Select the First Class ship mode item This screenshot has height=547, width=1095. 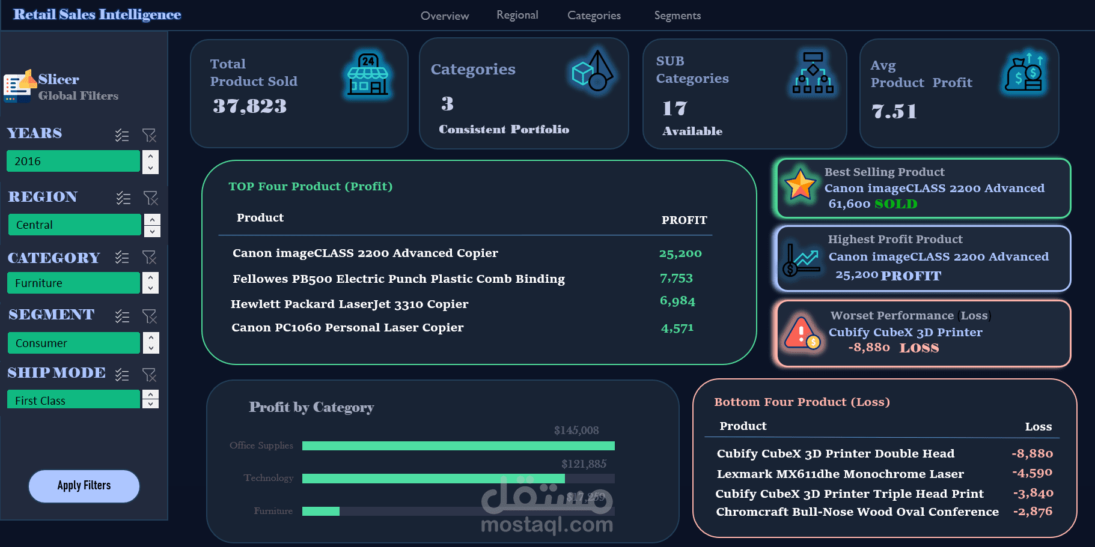pos(73,399)
